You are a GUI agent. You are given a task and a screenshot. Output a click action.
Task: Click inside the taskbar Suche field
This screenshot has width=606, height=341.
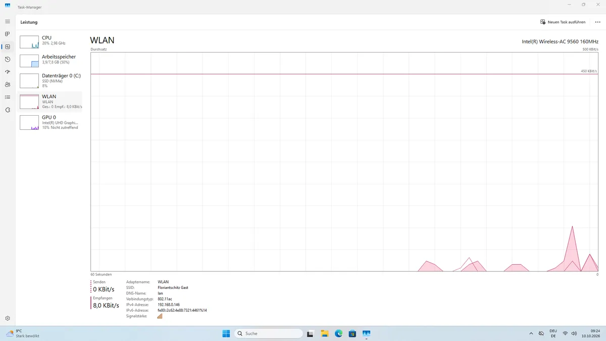point(269,333)
